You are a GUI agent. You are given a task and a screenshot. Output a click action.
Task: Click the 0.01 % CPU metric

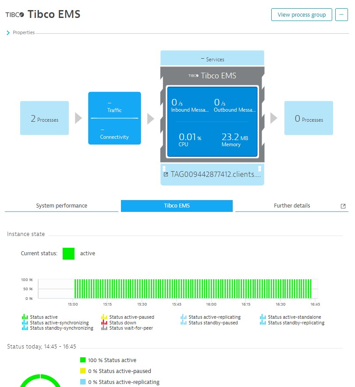(190, 140)
